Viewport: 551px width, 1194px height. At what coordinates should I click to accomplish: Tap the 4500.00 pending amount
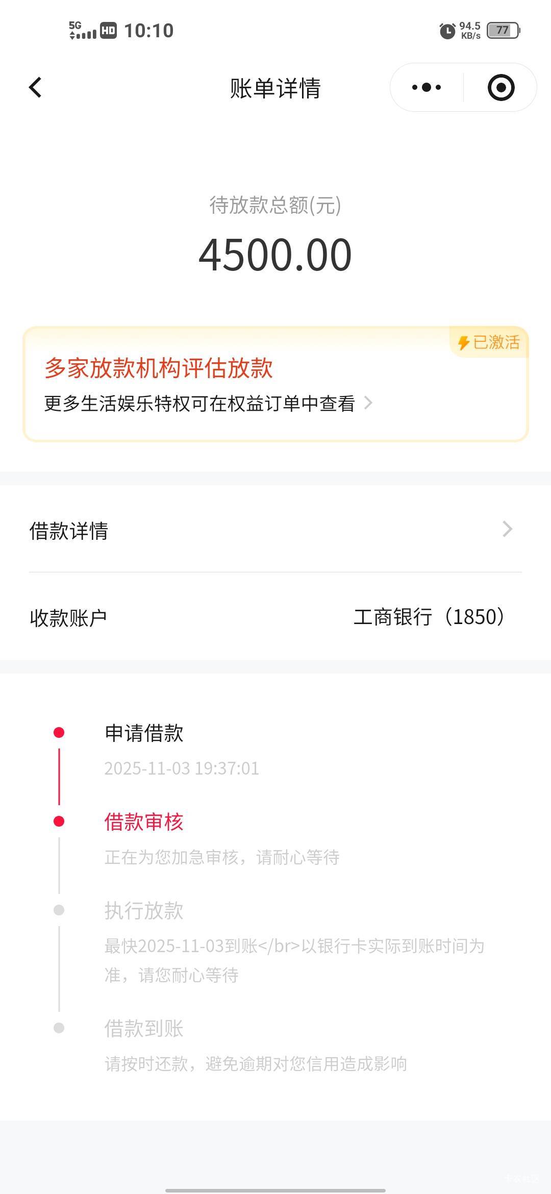pos(275,255)
